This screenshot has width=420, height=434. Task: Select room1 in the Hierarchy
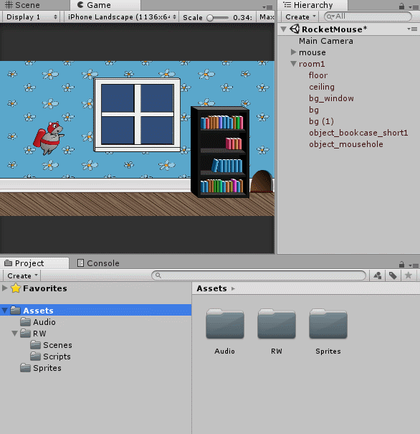point(312,64)
